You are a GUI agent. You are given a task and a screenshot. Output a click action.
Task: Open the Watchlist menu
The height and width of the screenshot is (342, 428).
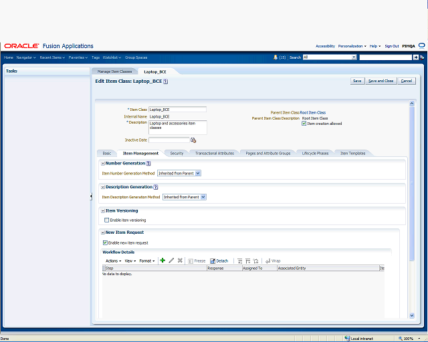[x=112, y=57]
